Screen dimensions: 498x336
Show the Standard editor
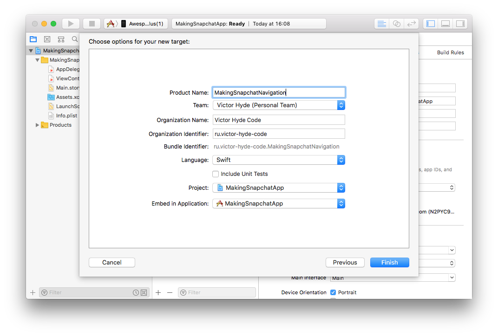[x=381, y=24]
